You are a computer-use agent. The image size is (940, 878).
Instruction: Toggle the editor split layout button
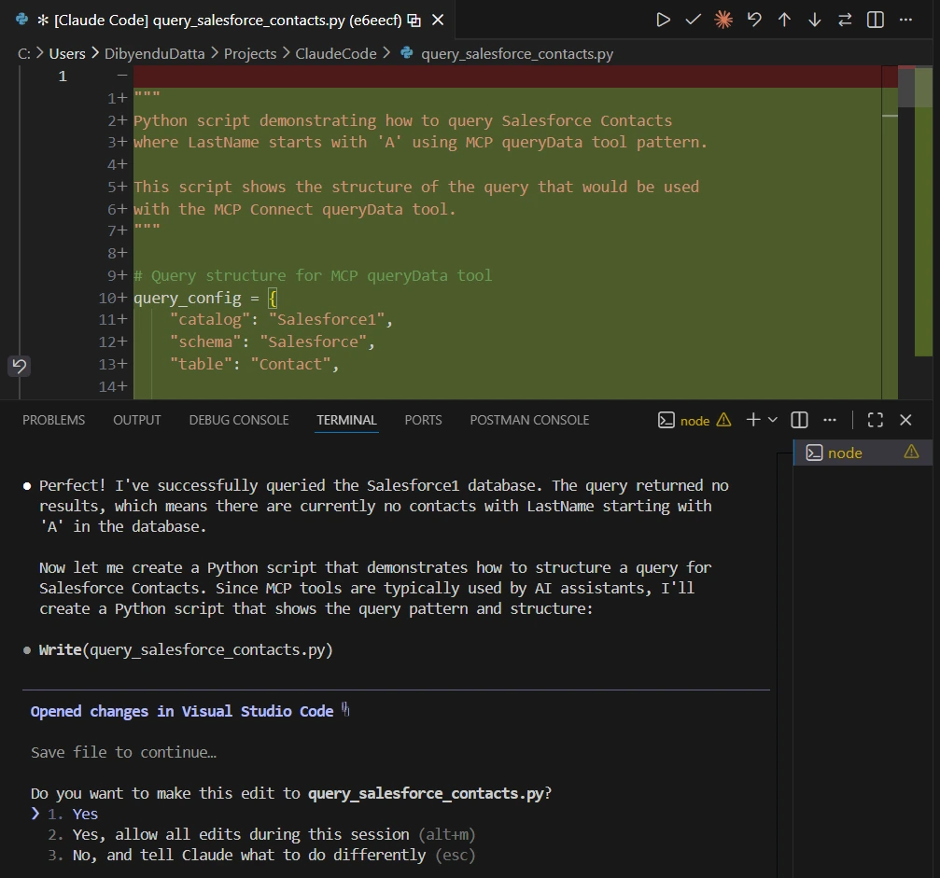tap(876, 20)
